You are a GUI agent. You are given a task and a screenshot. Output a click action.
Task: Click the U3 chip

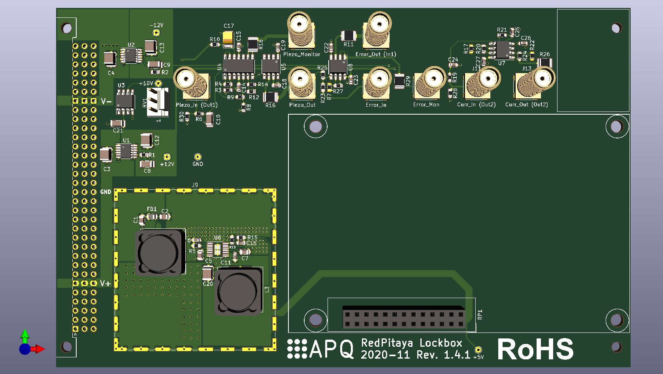(x=125, y=102)
